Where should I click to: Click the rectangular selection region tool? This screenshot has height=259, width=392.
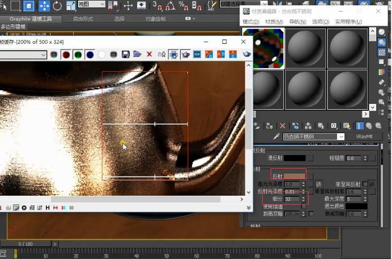click(15, 6)
